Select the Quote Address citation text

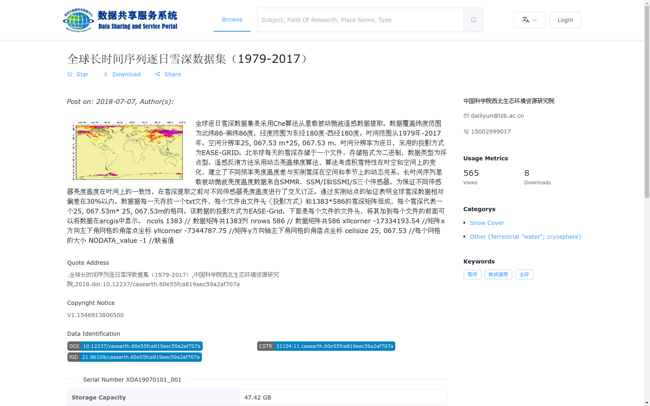(x=173, y=279)
